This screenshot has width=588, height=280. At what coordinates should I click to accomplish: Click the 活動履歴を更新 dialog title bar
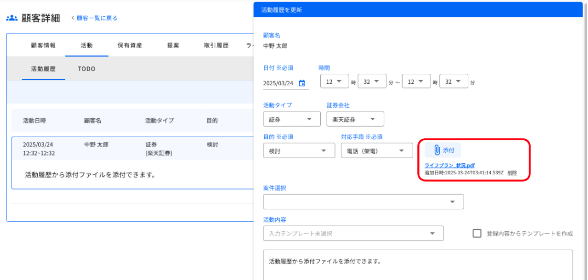point(419,10)
